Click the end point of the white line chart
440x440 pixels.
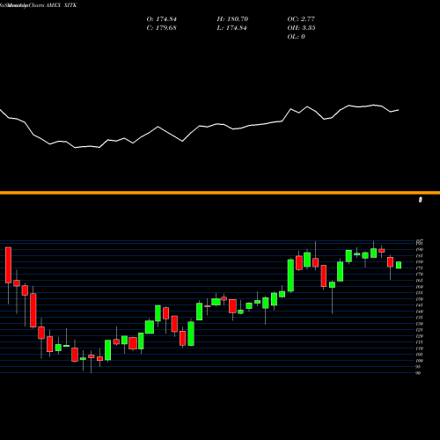coord(399,110)
